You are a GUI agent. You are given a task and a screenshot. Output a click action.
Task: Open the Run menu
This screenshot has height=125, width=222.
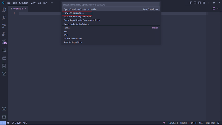click(45, 3)
